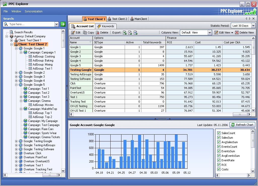The image size is (258, 186).
Task: Open the Statistic Period dropdown
Action: (x=253, y=26)
